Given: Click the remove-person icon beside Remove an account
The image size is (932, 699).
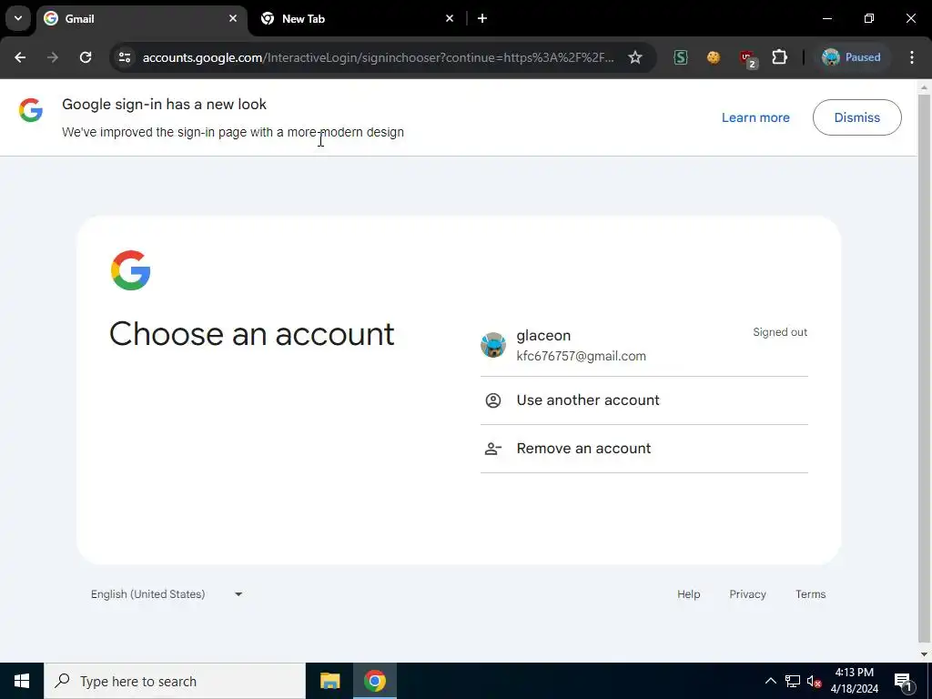Looking at the screenshot, I should coord(493,449).
